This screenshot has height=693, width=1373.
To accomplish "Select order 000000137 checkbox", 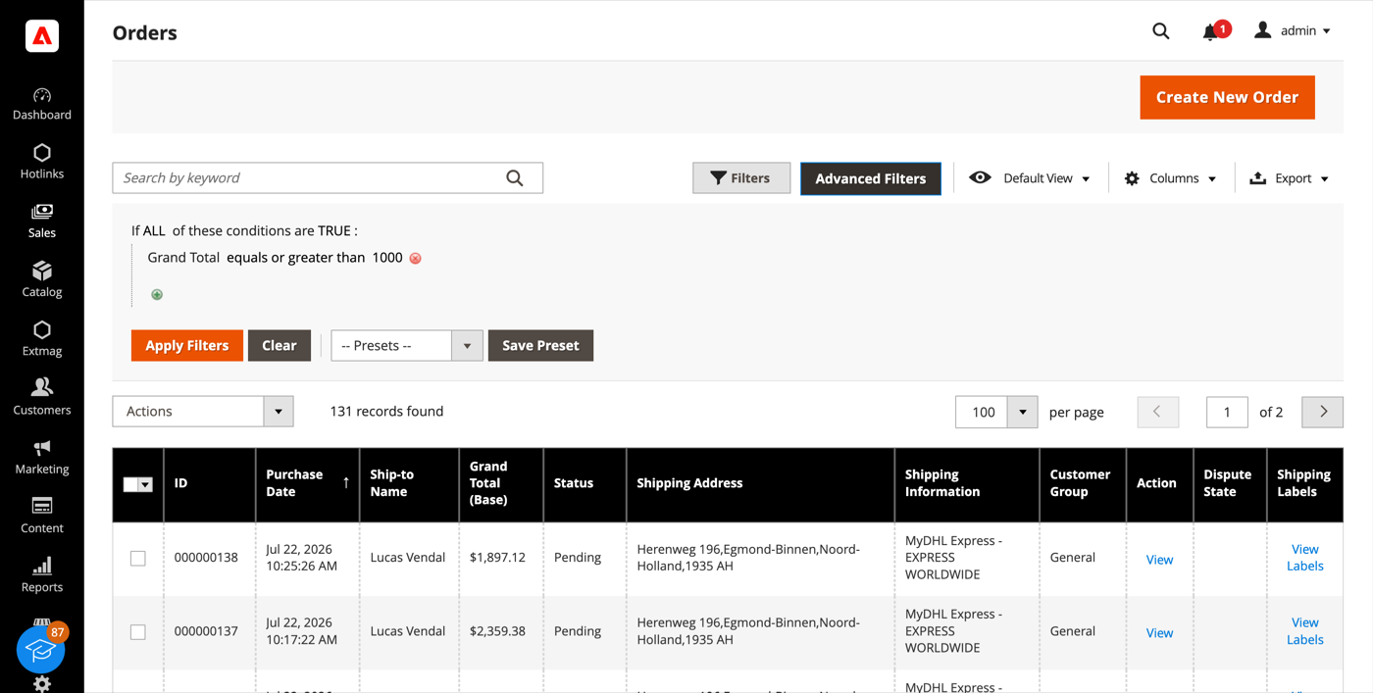I will (x=138, y=632).
